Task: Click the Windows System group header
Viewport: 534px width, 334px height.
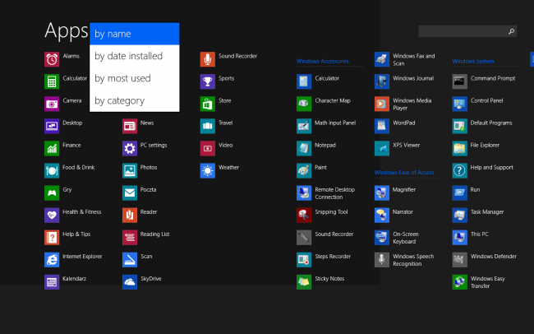Action: click(473, 61)
